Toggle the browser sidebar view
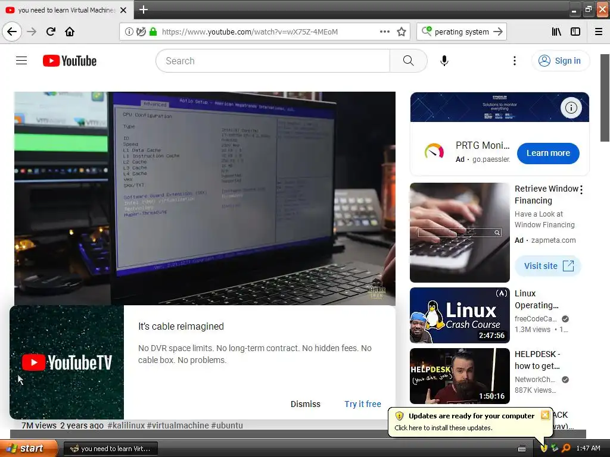 [575, 32]
